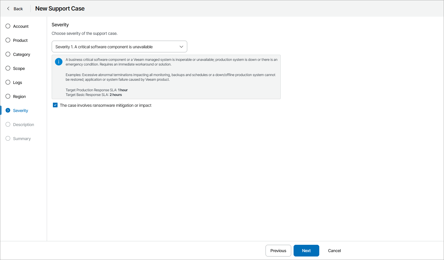Cancel the new support case
The width and height of the screenshot is (444, 260).
[x=334, y=251]
